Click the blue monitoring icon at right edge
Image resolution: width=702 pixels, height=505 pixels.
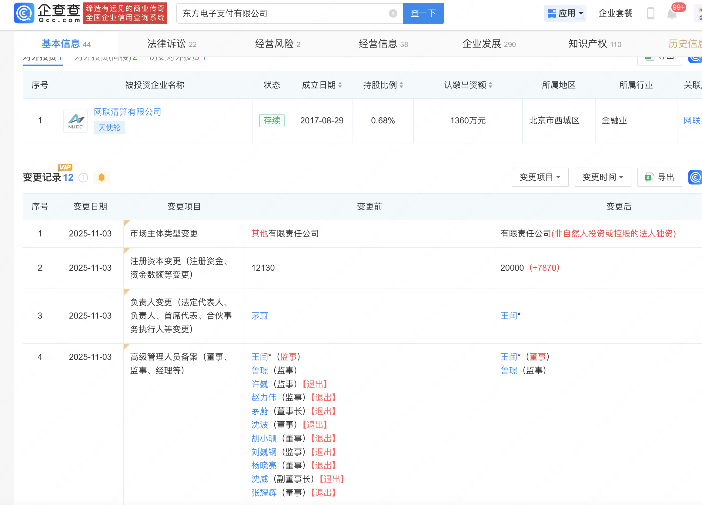pos(695,177)
